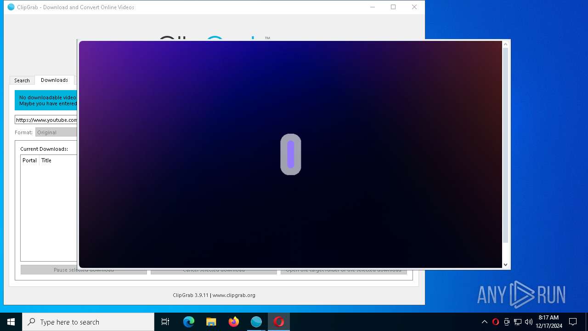The image size is (588, 331).
Task: Click the overlay scrollbar up arrow
Action: tap(506, 44)
